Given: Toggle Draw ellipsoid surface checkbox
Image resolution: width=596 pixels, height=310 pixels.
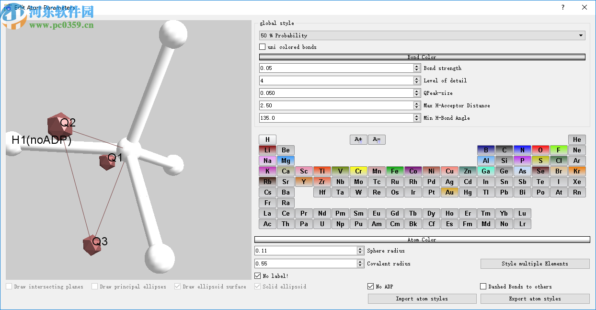Looking at the screenshot, I should (x=178, y=287).
